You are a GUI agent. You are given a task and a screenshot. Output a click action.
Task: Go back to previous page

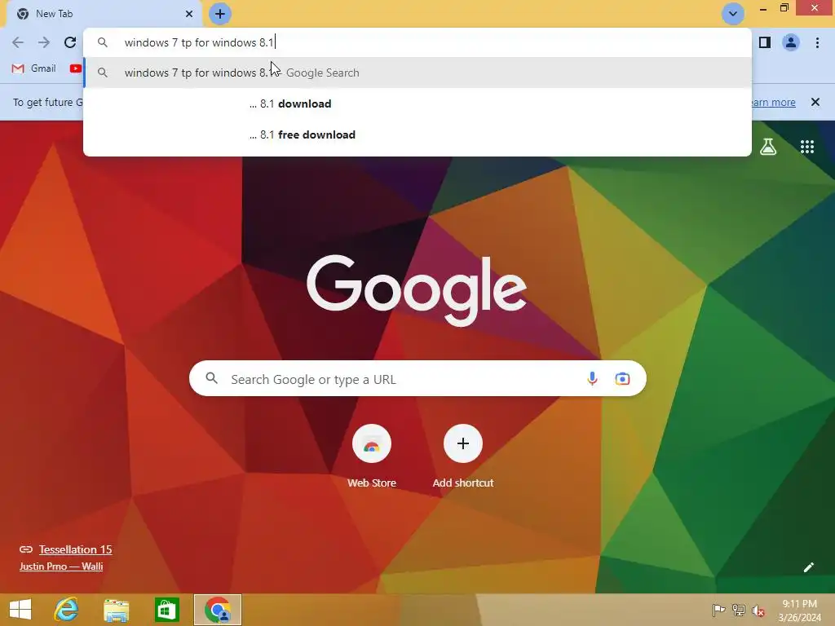[x=18, y=42]
